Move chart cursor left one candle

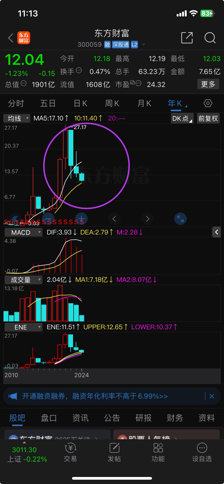(x=114, y=219)
